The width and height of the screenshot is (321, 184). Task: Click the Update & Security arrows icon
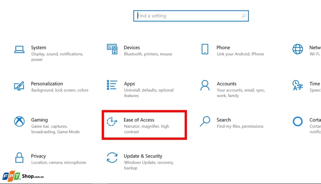click(112, 158)
